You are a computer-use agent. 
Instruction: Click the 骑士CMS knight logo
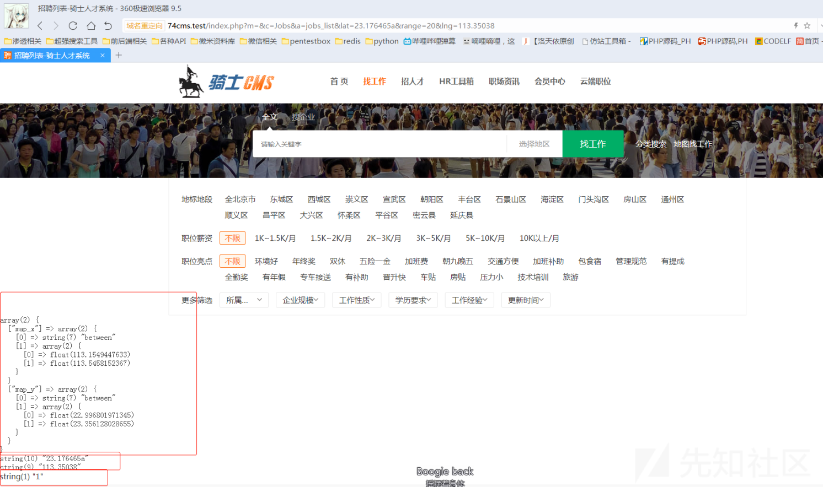click(x=226, y=82)
